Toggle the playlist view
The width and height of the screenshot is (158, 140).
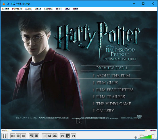[x=44, y=136]
